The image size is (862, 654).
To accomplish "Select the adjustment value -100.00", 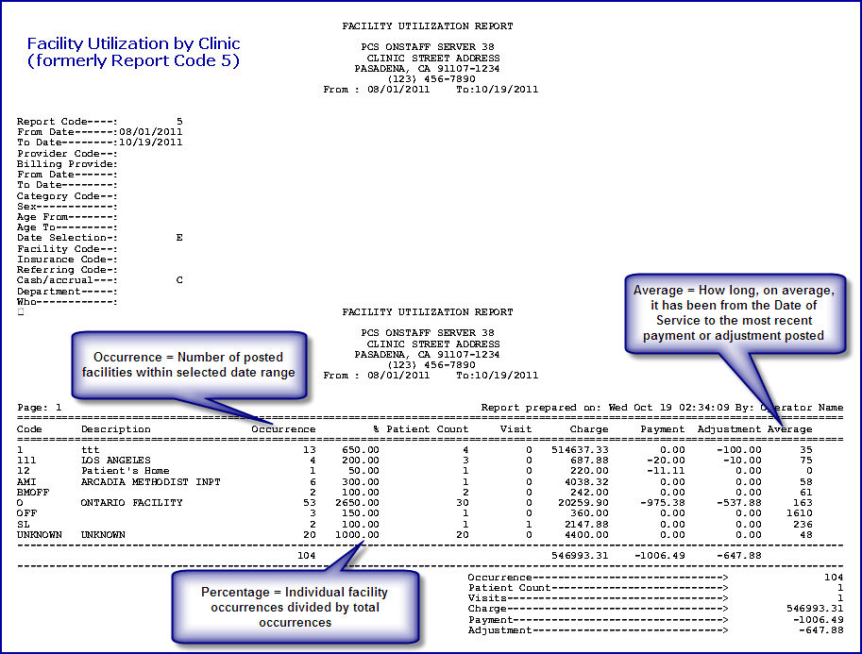I will 739,450.
